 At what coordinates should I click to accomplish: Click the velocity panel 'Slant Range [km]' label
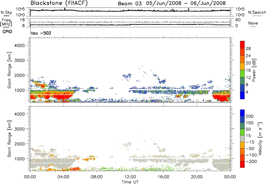tap(9, 139)
